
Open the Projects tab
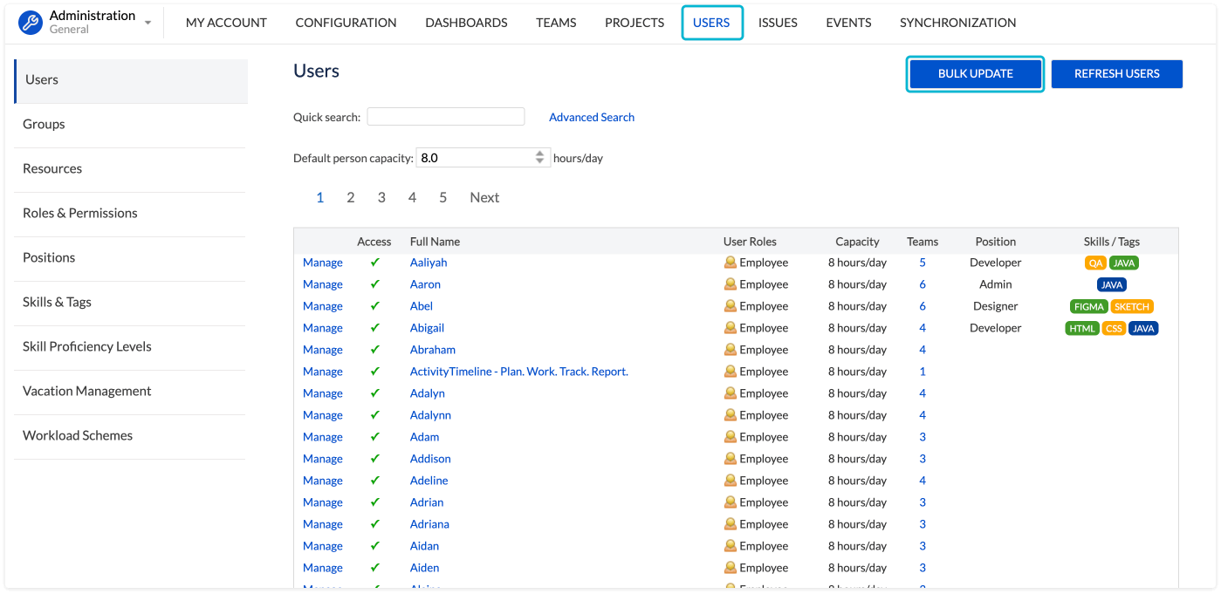635,23
